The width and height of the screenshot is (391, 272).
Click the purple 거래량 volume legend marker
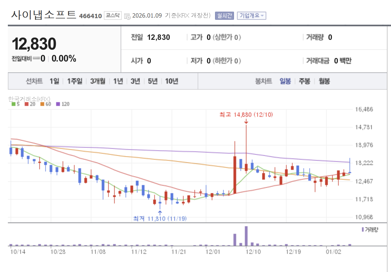point(363,230)
